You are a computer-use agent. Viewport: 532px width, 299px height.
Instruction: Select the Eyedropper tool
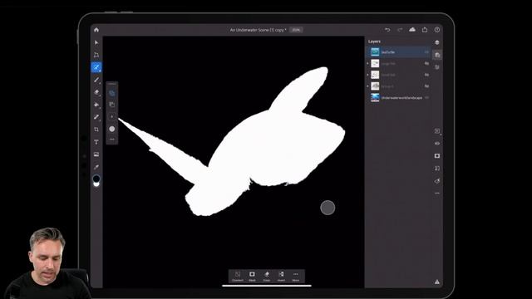96,167
